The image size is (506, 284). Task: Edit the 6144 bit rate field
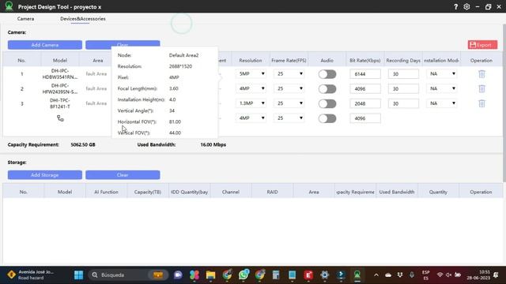365,74
